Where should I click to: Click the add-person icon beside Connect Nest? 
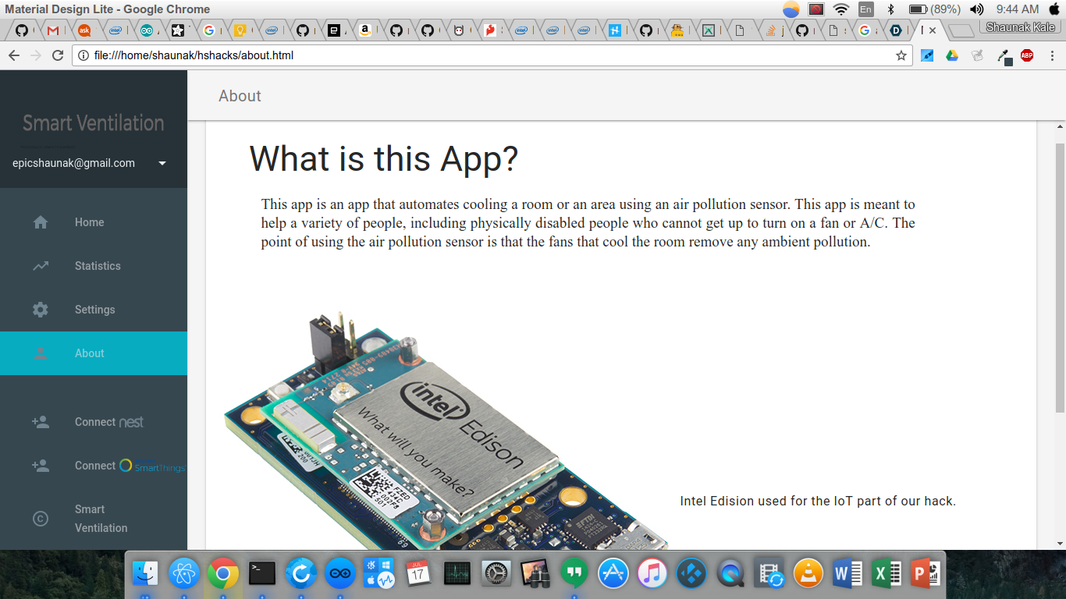tap(41, 422)
